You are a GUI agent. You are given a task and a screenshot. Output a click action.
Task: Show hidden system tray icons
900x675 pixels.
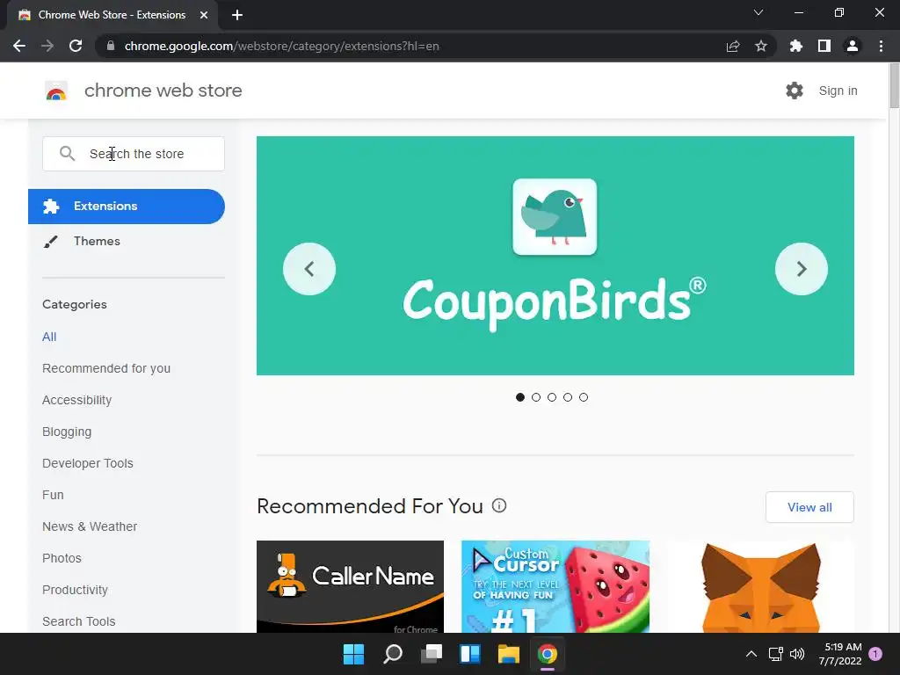pos(751,654)
